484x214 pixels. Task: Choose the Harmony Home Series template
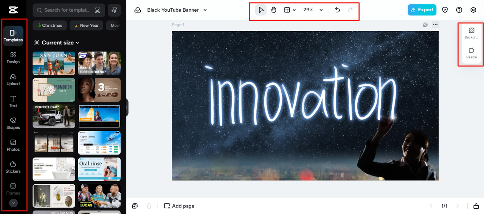click(x=54, y=169)
